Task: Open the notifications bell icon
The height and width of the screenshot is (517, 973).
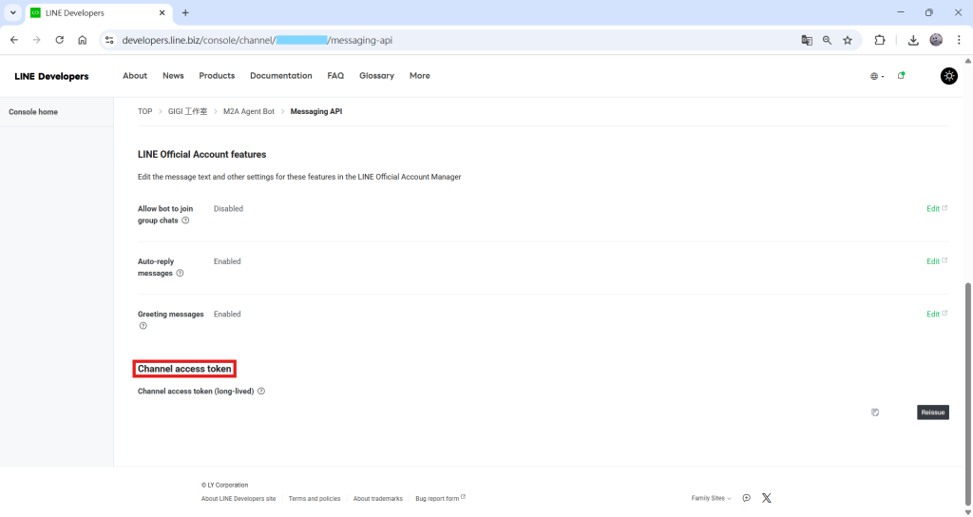Action: (x=901, y=76)
